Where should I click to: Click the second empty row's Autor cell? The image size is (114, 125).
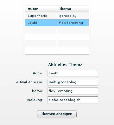(41, 37)
